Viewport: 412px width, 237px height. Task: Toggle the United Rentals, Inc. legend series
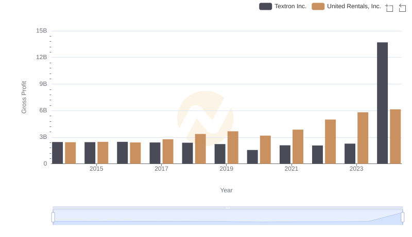click(x=346, y=6)
